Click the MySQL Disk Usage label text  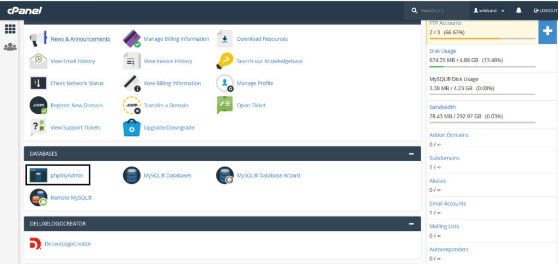(x=454, y=79)
